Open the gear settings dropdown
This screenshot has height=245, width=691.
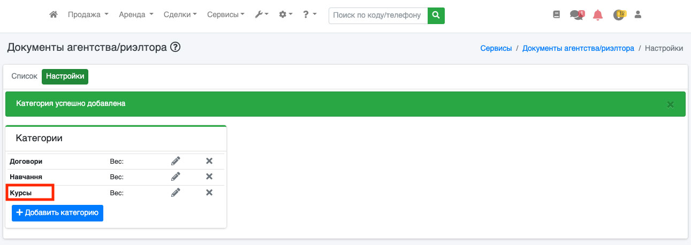point(285,15)
